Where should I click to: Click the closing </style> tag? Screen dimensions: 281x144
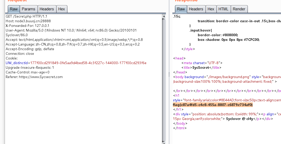[188, 49]
